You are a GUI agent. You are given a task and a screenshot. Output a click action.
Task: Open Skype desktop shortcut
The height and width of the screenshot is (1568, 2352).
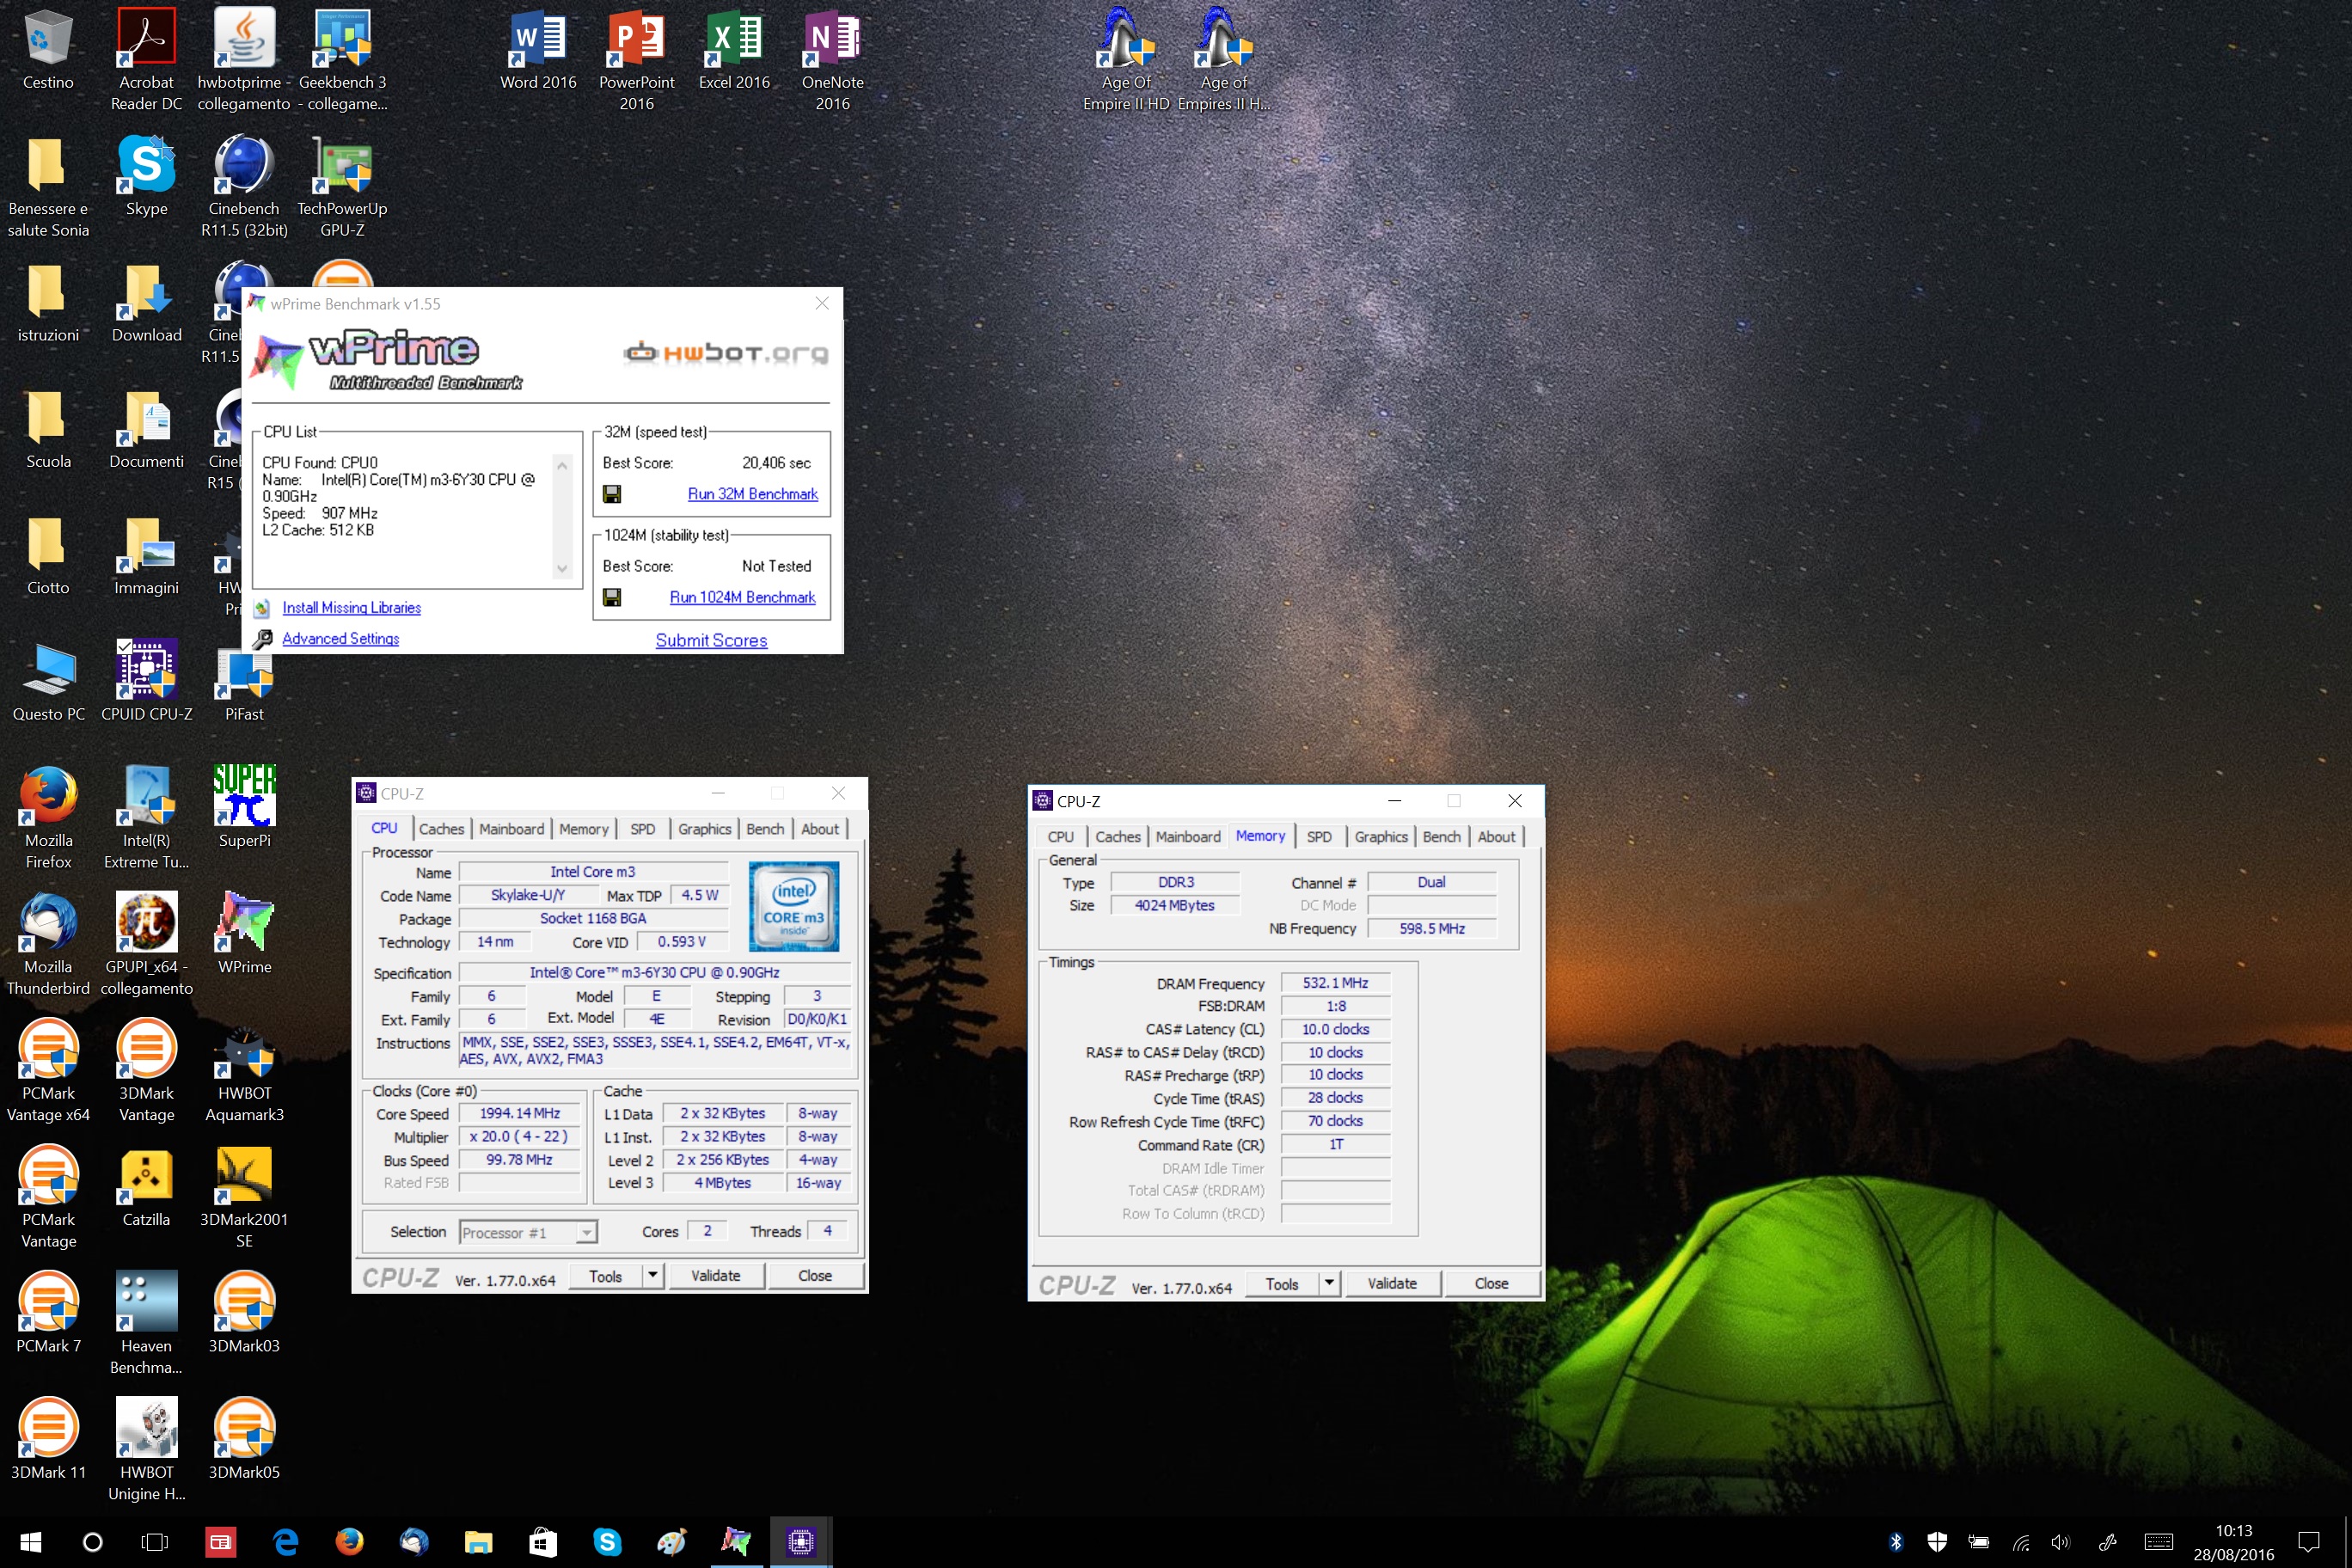146,176
